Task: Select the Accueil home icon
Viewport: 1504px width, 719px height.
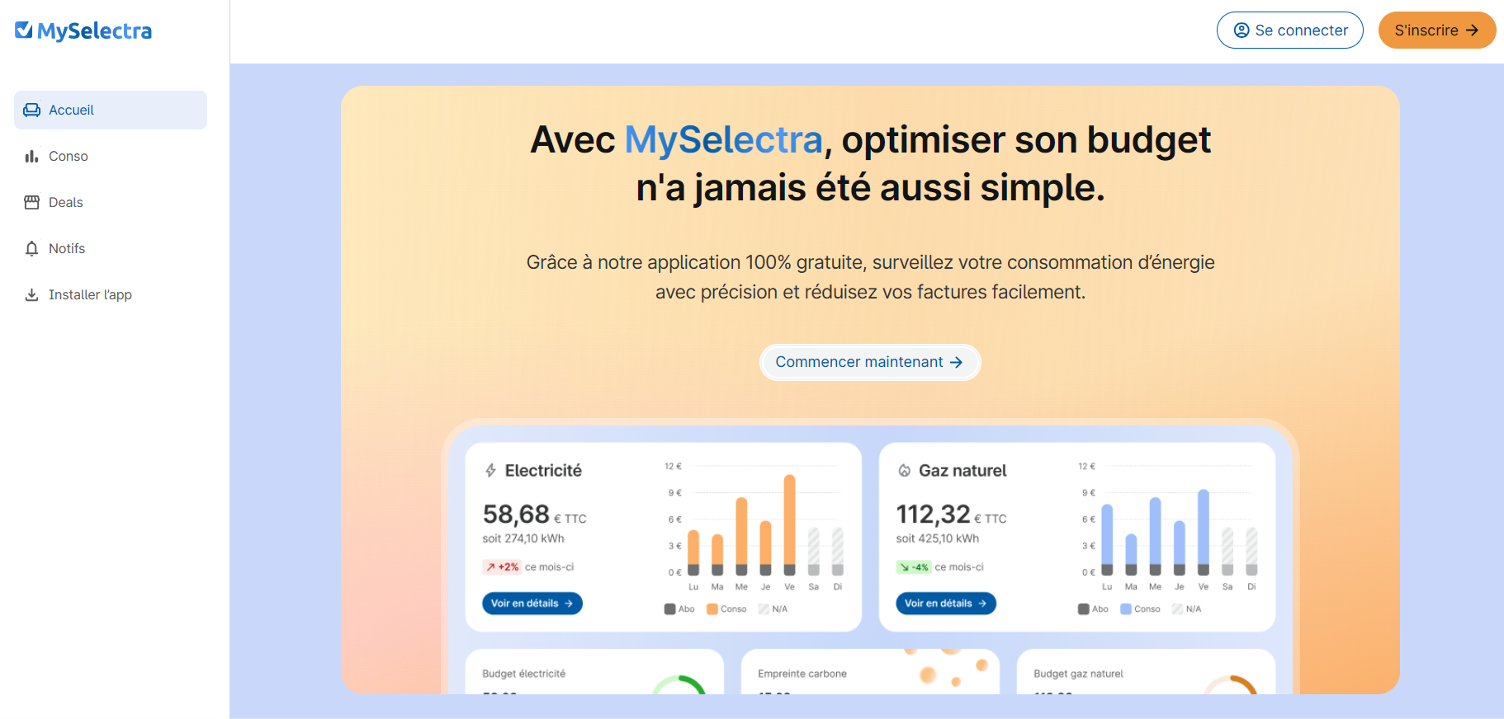Action: coord(31,110)
